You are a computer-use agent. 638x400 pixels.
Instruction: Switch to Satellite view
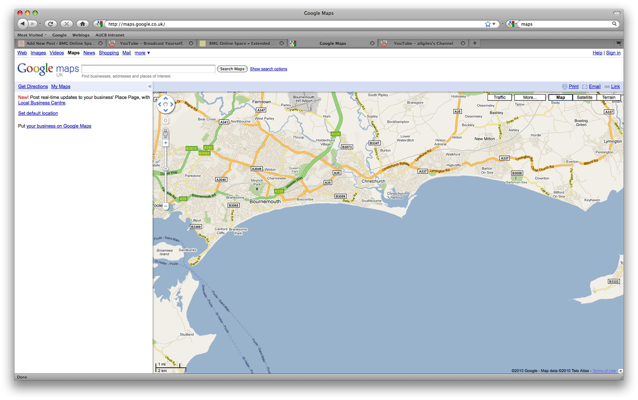tap(585, 97)
